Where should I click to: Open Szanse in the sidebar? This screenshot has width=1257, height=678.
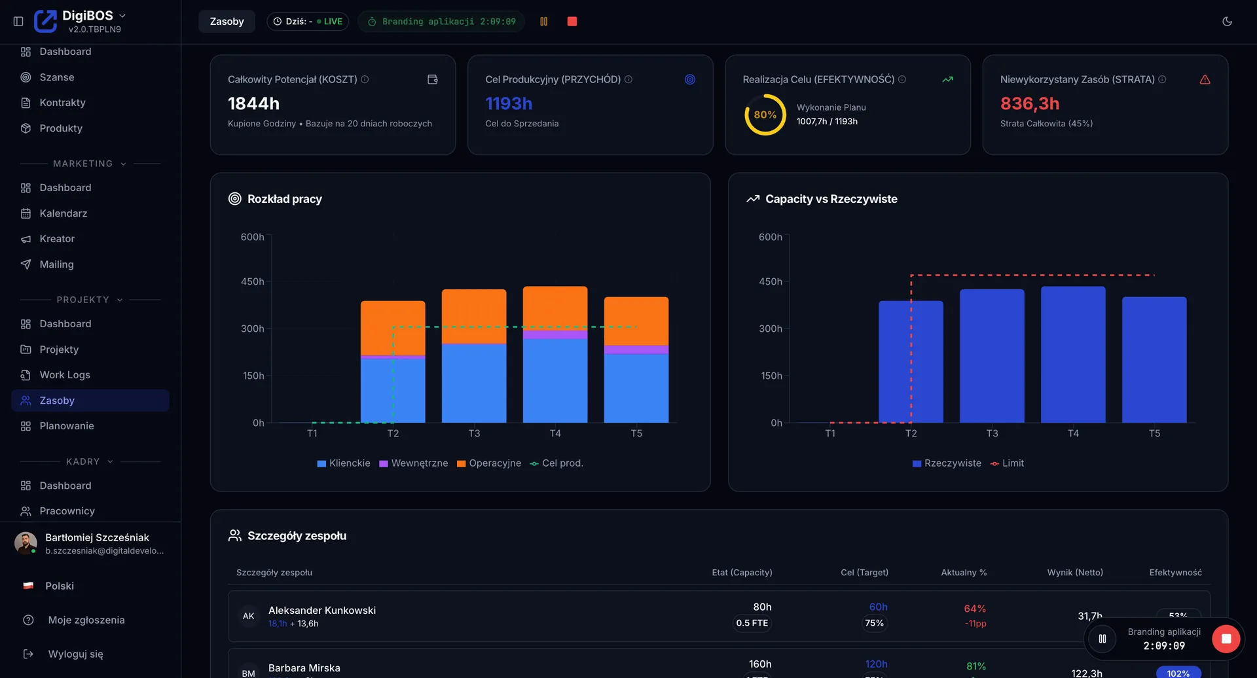(x=90, y=77)
